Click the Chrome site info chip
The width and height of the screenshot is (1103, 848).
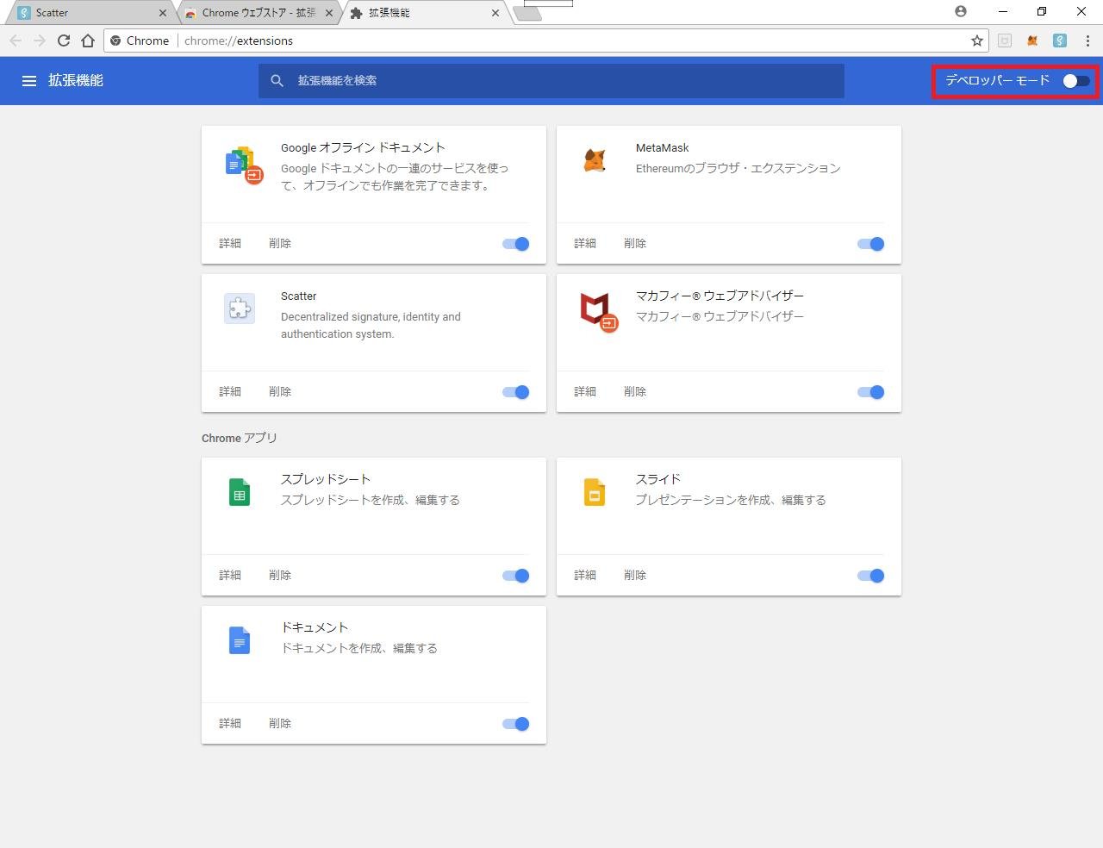pyautogui.click(x=140, y=41)
